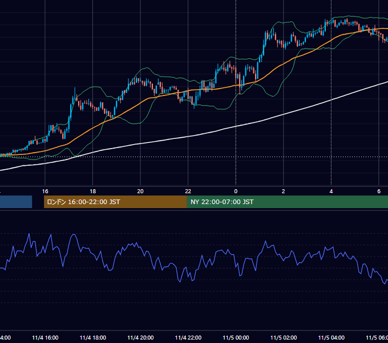The height and width of the screenshot is (343, 388).
Task: Click the 0 hour label on upper axis
Action: [x=236, y=192]
